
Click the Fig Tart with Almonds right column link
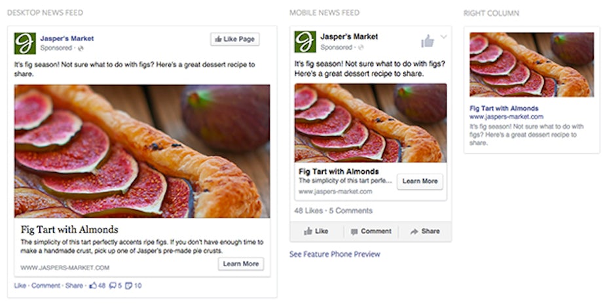(x=504, y=109)
